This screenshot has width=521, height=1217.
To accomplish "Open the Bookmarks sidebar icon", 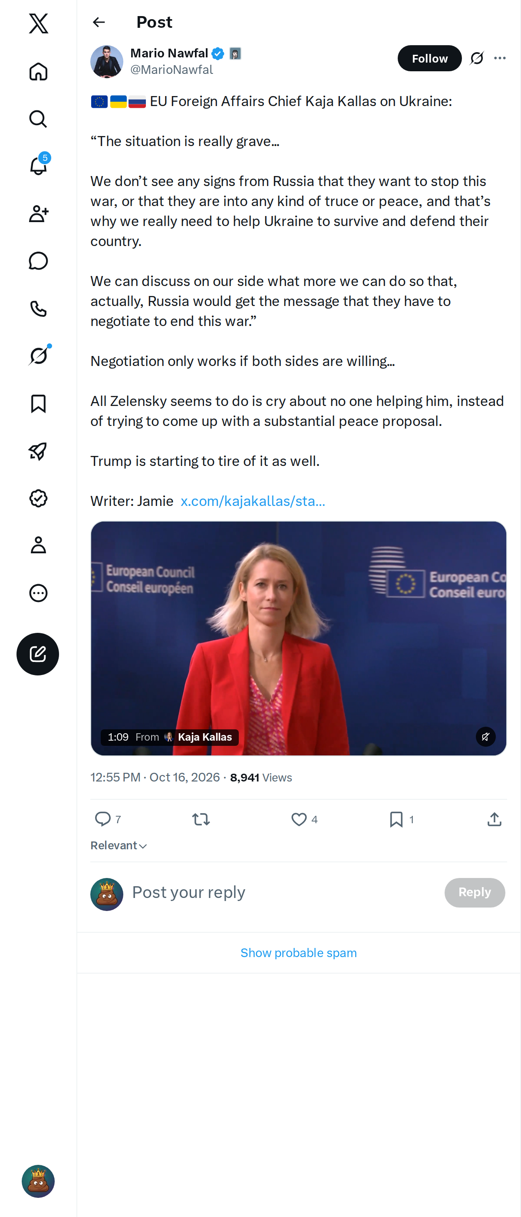I will (38, 403).
